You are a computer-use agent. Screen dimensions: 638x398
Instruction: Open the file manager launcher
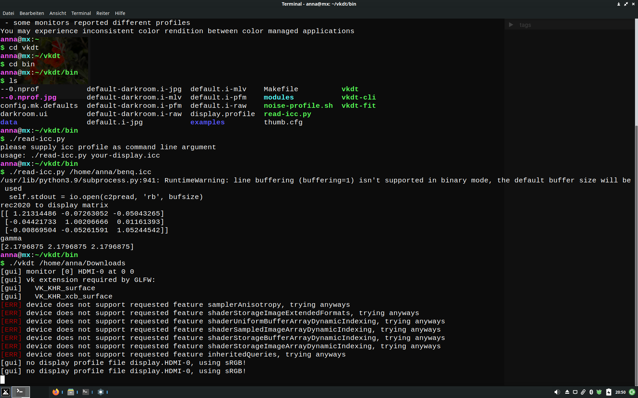[71, 392]
